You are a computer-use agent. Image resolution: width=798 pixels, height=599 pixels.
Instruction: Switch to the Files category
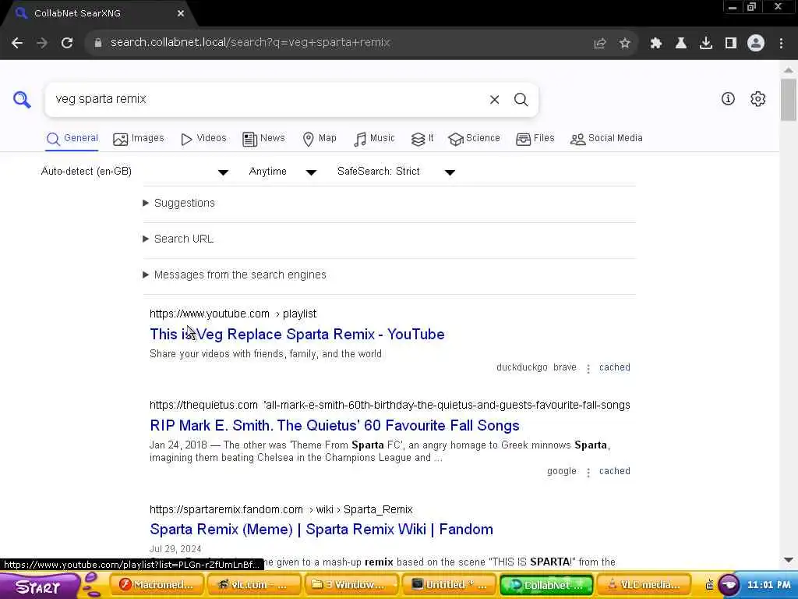(x=535, y=139)
